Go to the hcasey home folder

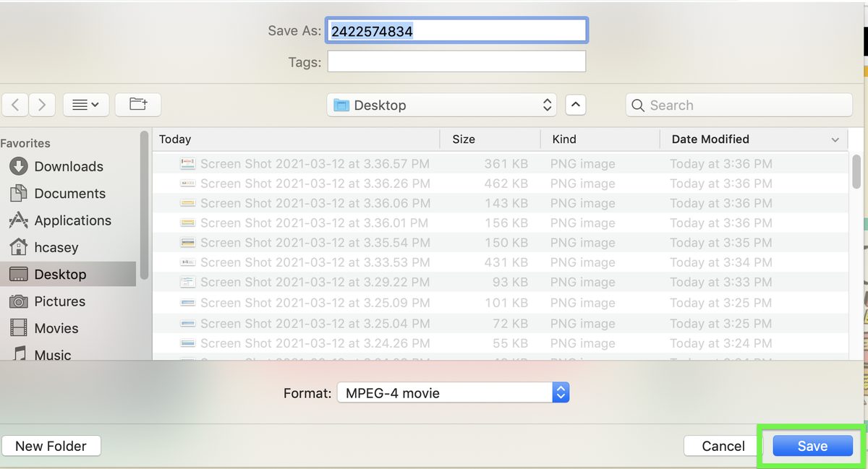click(x=56, y=247)
